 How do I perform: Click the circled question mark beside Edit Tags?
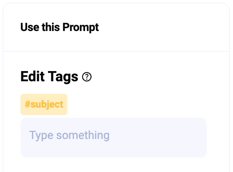pos(87,77)
